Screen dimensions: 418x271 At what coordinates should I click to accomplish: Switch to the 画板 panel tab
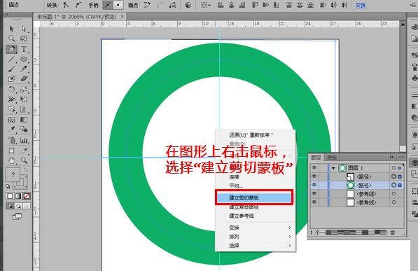(x=332, y=158)
